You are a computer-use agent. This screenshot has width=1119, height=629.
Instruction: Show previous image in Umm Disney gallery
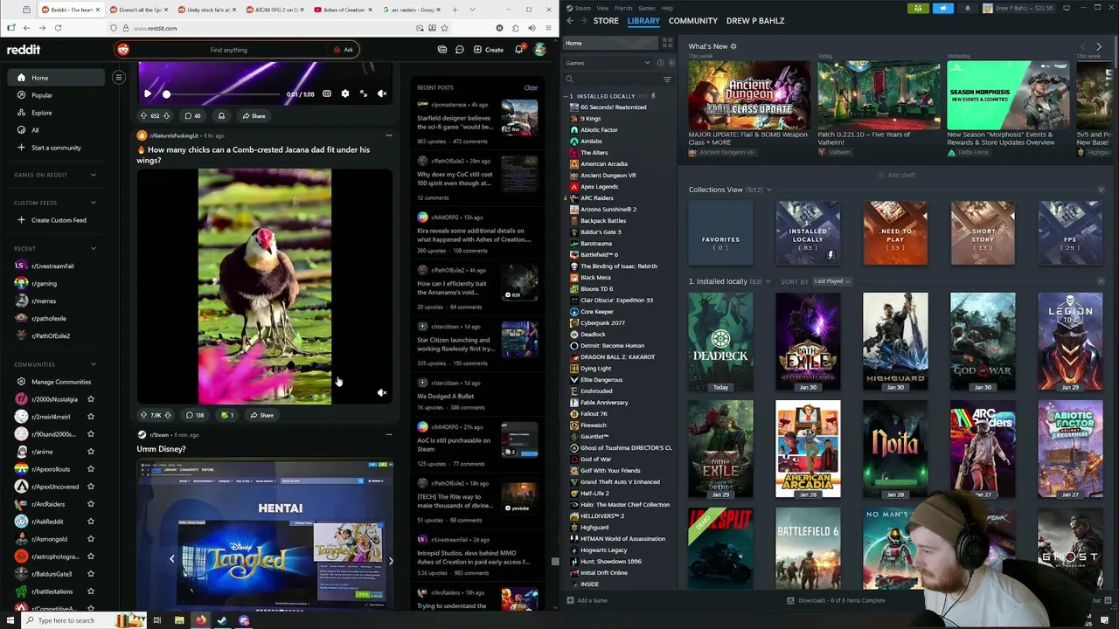click(171, 559)
